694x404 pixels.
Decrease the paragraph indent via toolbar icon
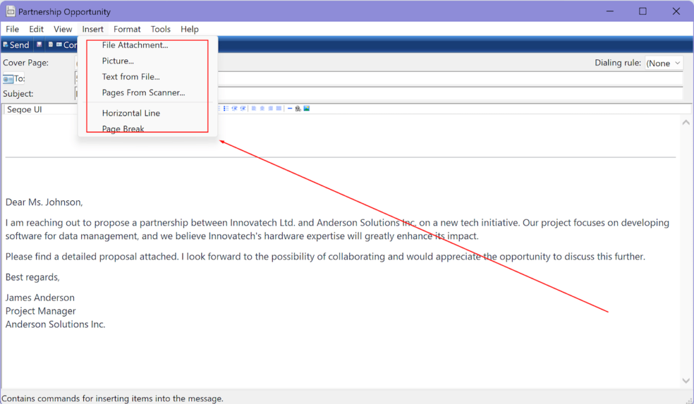[x=234, y=108]
